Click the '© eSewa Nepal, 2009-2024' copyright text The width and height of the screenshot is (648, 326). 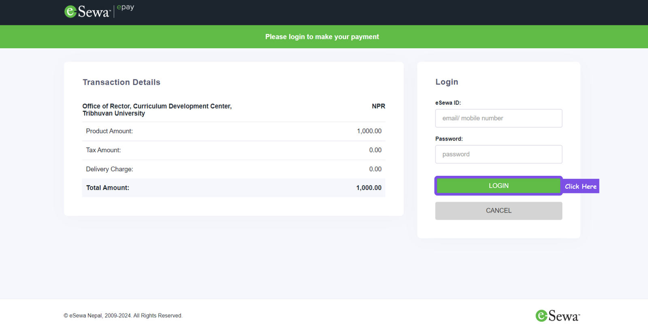click(x=123, y=315)
